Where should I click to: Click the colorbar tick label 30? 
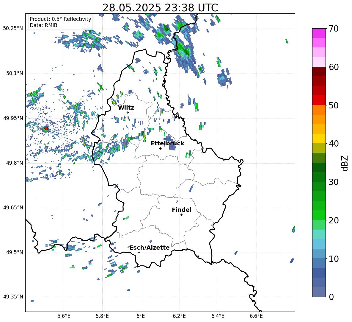(334, 182)
